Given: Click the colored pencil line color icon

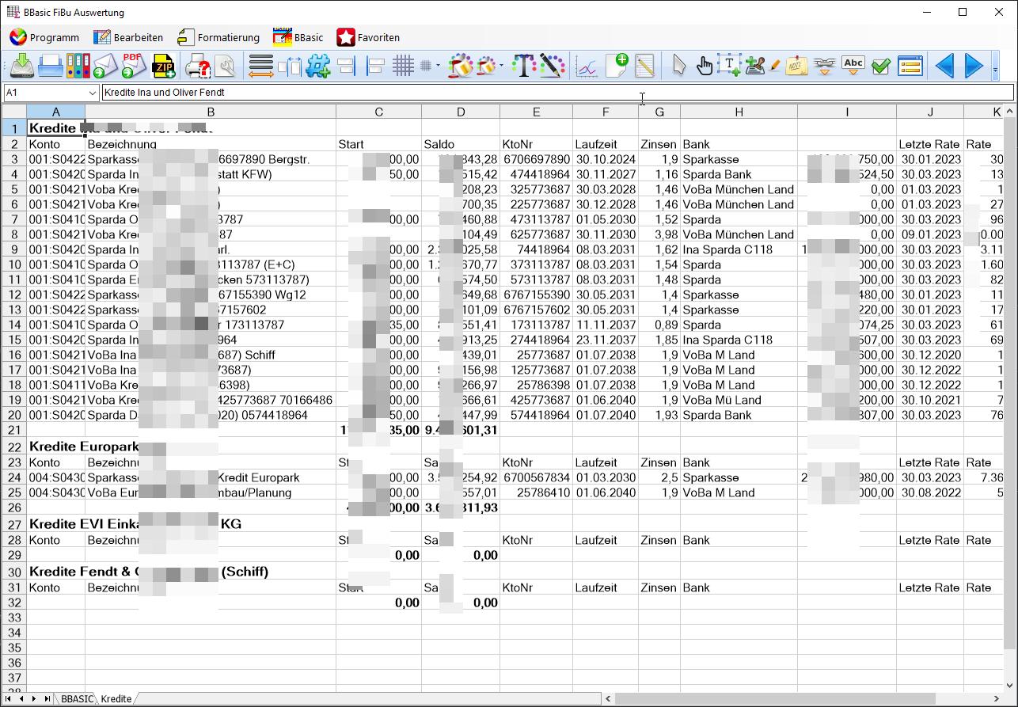Looking at the screenshot, I should [552, 67].
